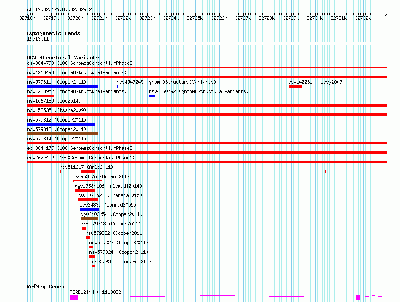This screenshot has height=302, width=400.
Task: Click the 19q13.11 band label
Action: pyautogui.click(x=38, y=39)
